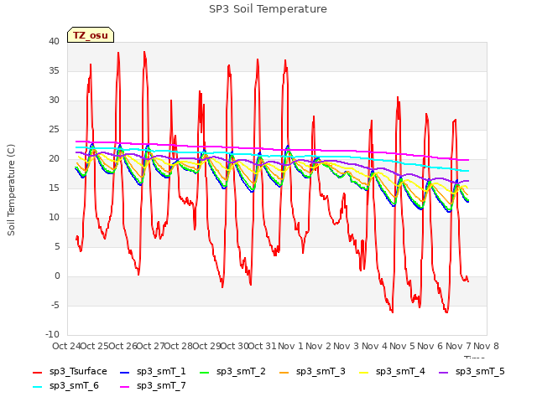The image size is (537, 402).
Task: Click the Oct 27 x-axis tick label
Action: click(151, 346)
